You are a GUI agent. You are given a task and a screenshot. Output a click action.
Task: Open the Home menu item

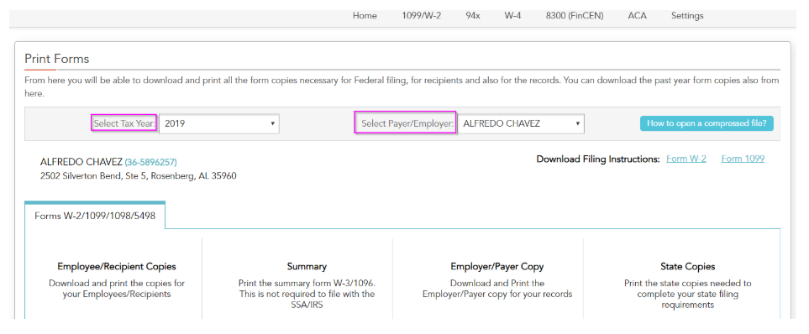click(x=365, y=16)
